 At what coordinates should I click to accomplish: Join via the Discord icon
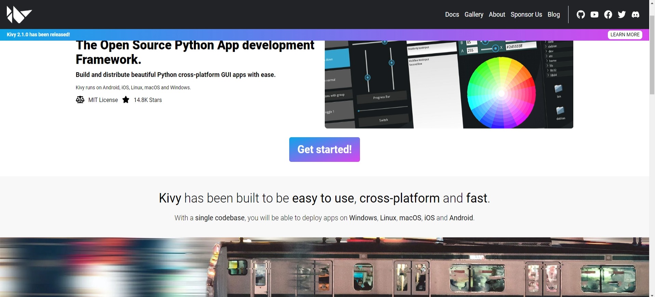tap(635, 14)
